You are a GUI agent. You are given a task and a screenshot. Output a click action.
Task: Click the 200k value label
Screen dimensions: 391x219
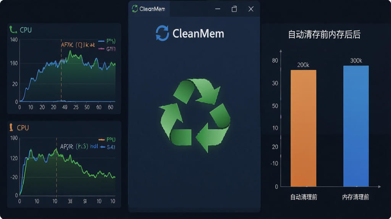pos(303,65)
